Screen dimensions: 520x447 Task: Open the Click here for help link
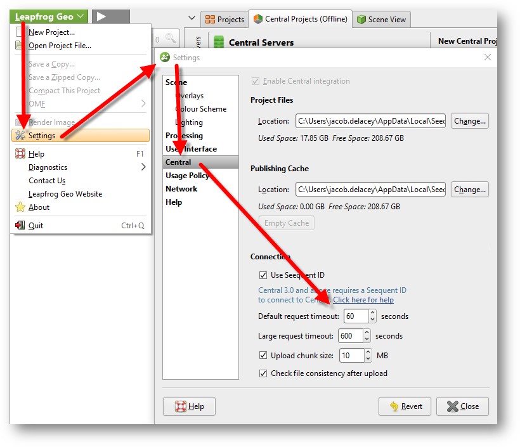pos(363,300)
